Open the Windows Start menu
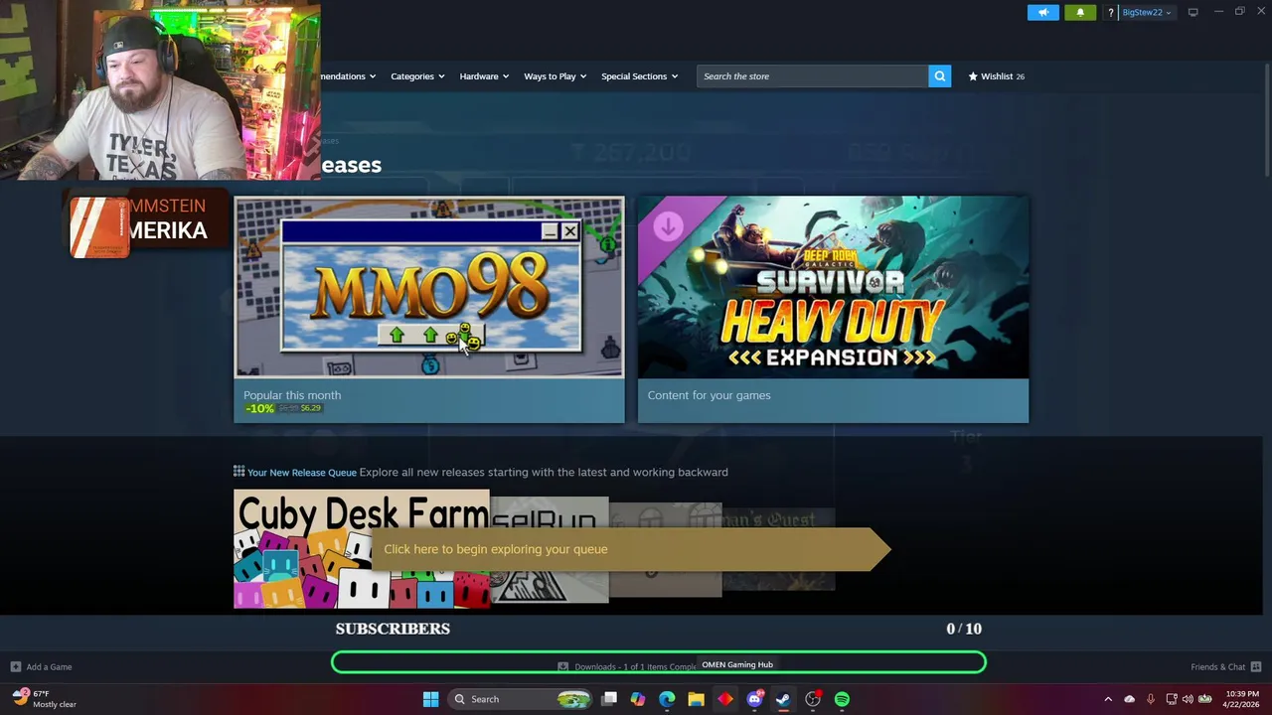The width and height of the screenshot is (1272, 715). 430,699
